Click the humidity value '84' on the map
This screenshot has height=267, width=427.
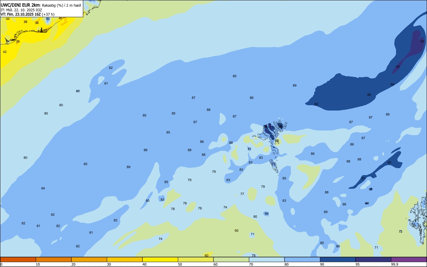click(43, 188)
